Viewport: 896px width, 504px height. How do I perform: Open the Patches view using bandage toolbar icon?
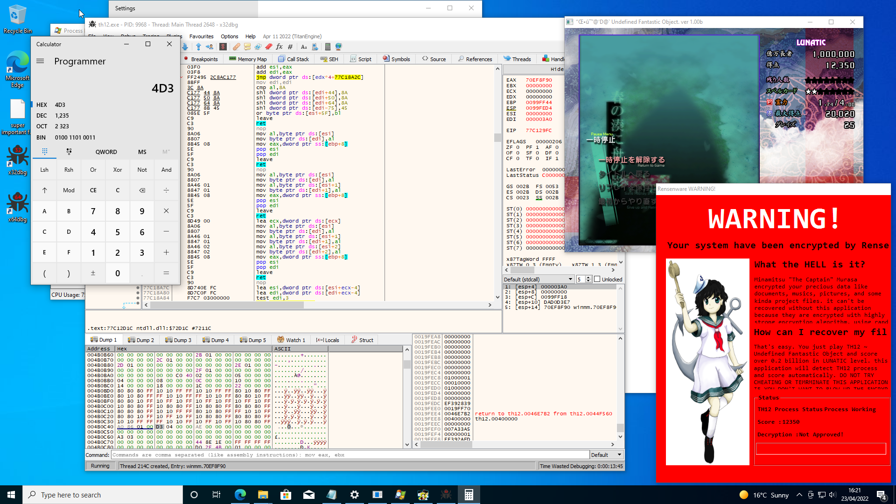(x=237, y=47)
